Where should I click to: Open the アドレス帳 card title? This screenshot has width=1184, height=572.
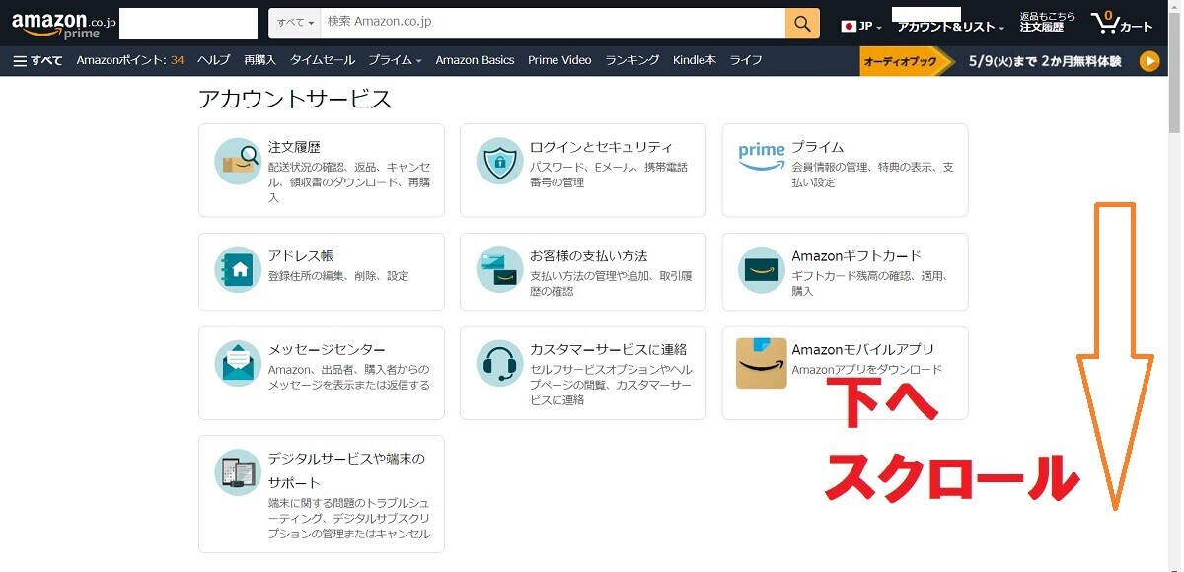[x=301, y=256]
